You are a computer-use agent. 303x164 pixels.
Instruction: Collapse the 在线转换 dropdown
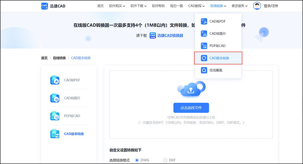tap(218, 6)
